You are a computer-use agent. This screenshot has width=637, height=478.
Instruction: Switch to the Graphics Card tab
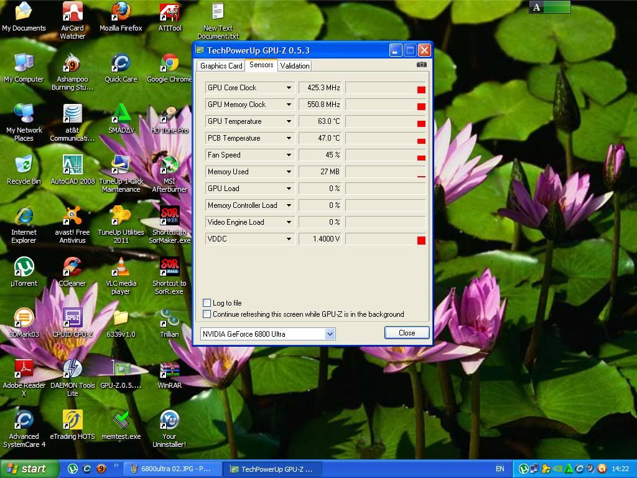click(221, 66)
